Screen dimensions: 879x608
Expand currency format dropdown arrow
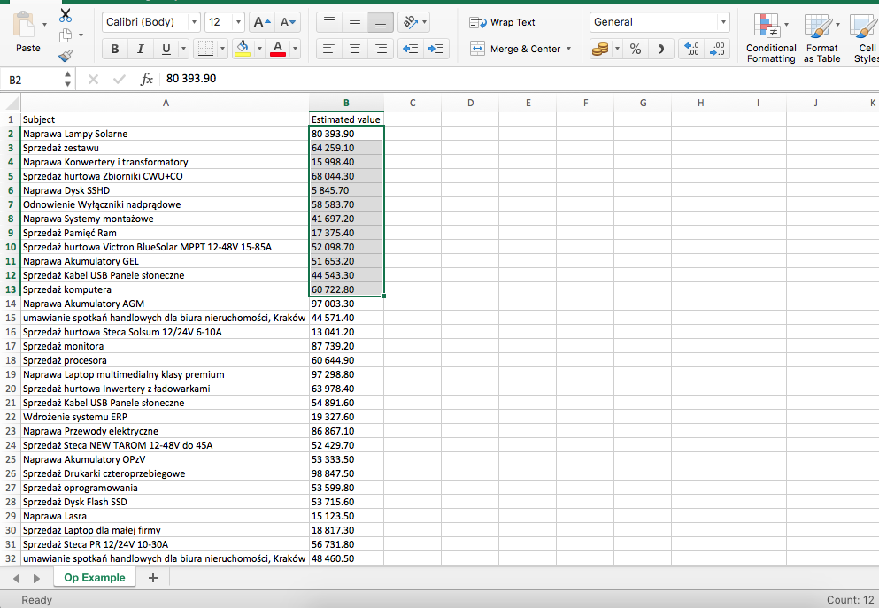pyautogui.click(x=617, y=50)
